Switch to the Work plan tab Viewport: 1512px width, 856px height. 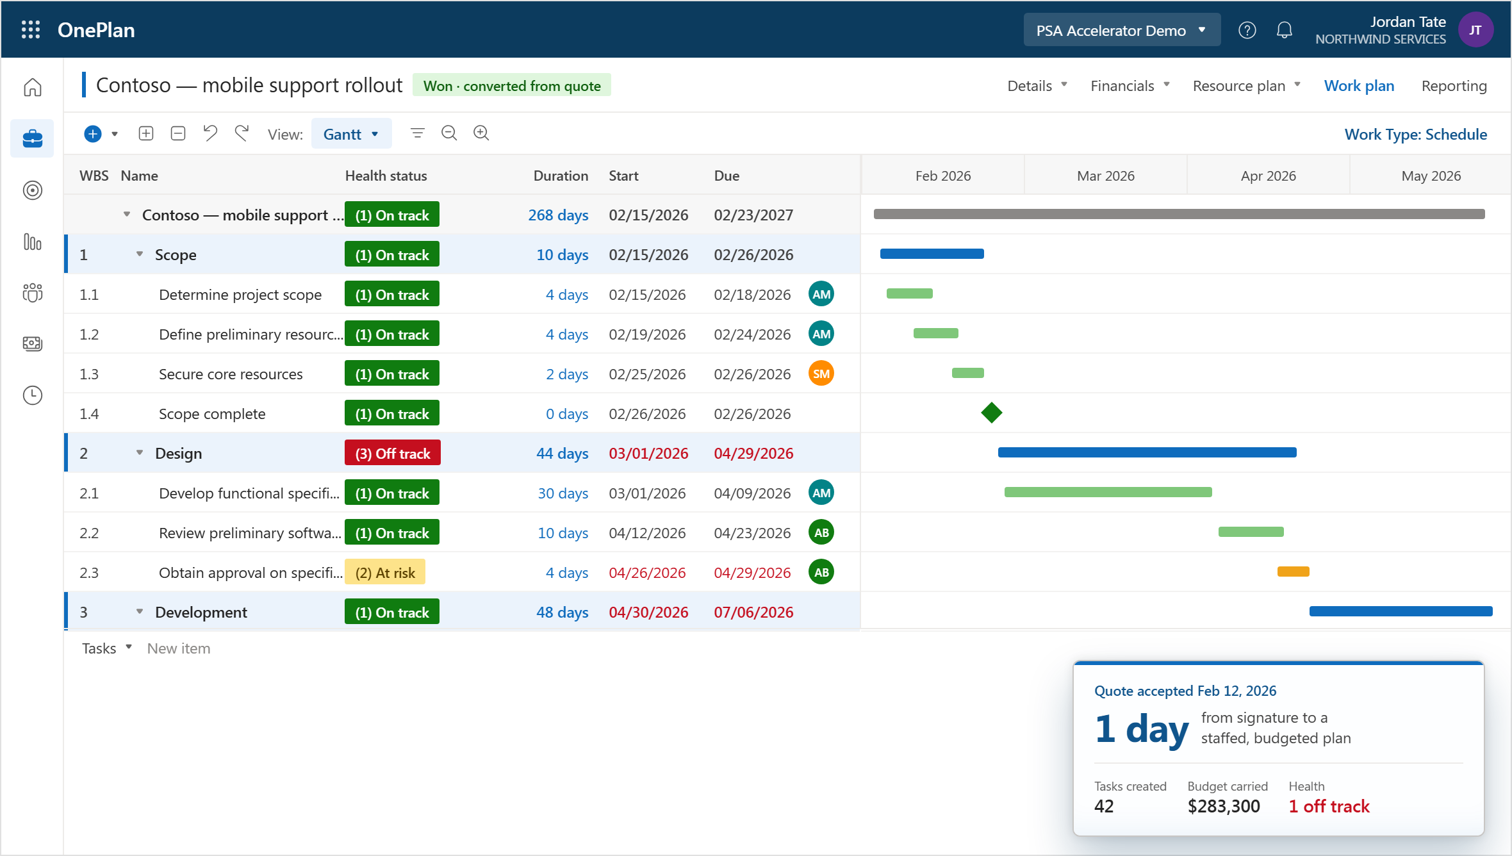coord(1359,86)
